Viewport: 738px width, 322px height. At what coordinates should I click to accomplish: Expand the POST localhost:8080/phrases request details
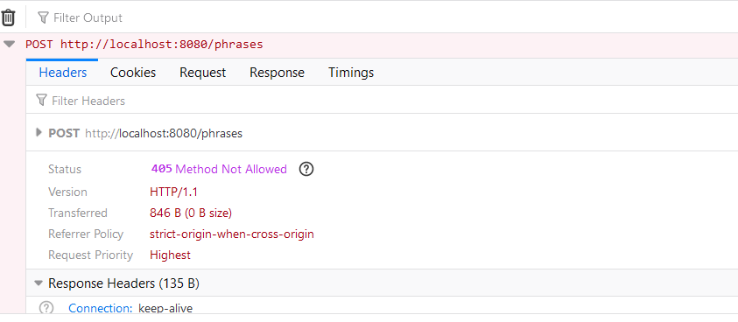pos(39,133)
